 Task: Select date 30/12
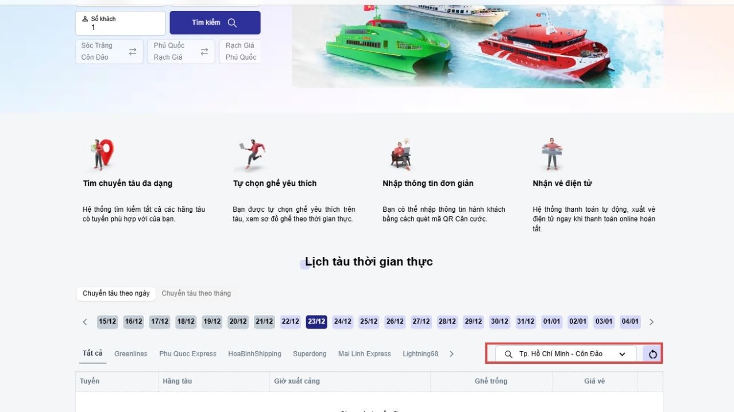(x=500, y=321)
